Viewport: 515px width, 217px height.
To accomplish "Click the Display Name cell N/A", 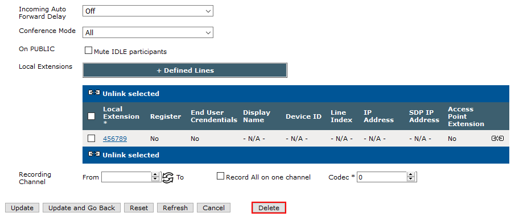I will pos(254,139).
